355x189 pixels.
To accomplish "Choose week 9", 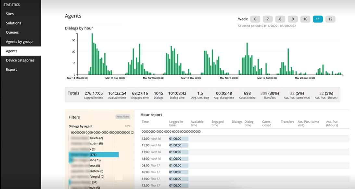I will [x=293, y=19].
